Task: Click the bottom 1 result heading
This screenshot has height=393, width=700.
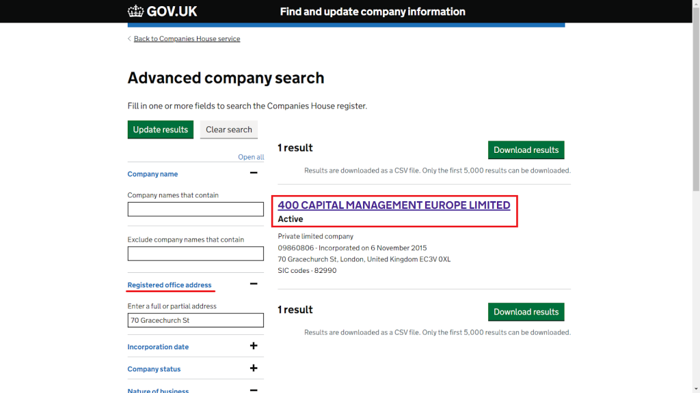Action: [x=295, y=310]
